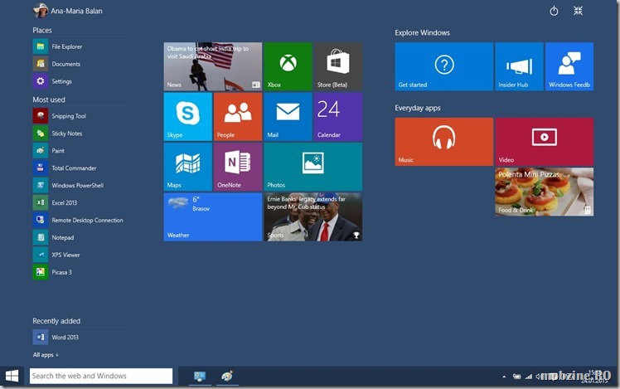
Task: Click the Paint icon in the taskbar
Action: tap(227, 376)
